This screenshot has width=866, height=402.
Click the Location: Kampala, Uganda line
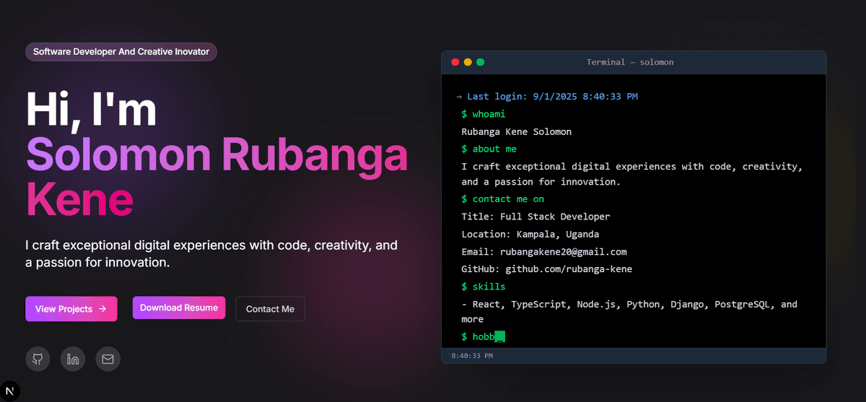point(530,234)
